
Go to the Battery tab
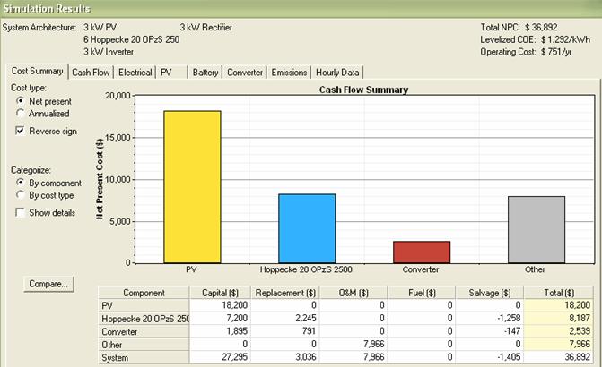(205, 72)
